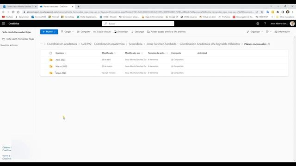296x166 pixels.
Task: Sort by the Modificado column header
Action: 107,53
